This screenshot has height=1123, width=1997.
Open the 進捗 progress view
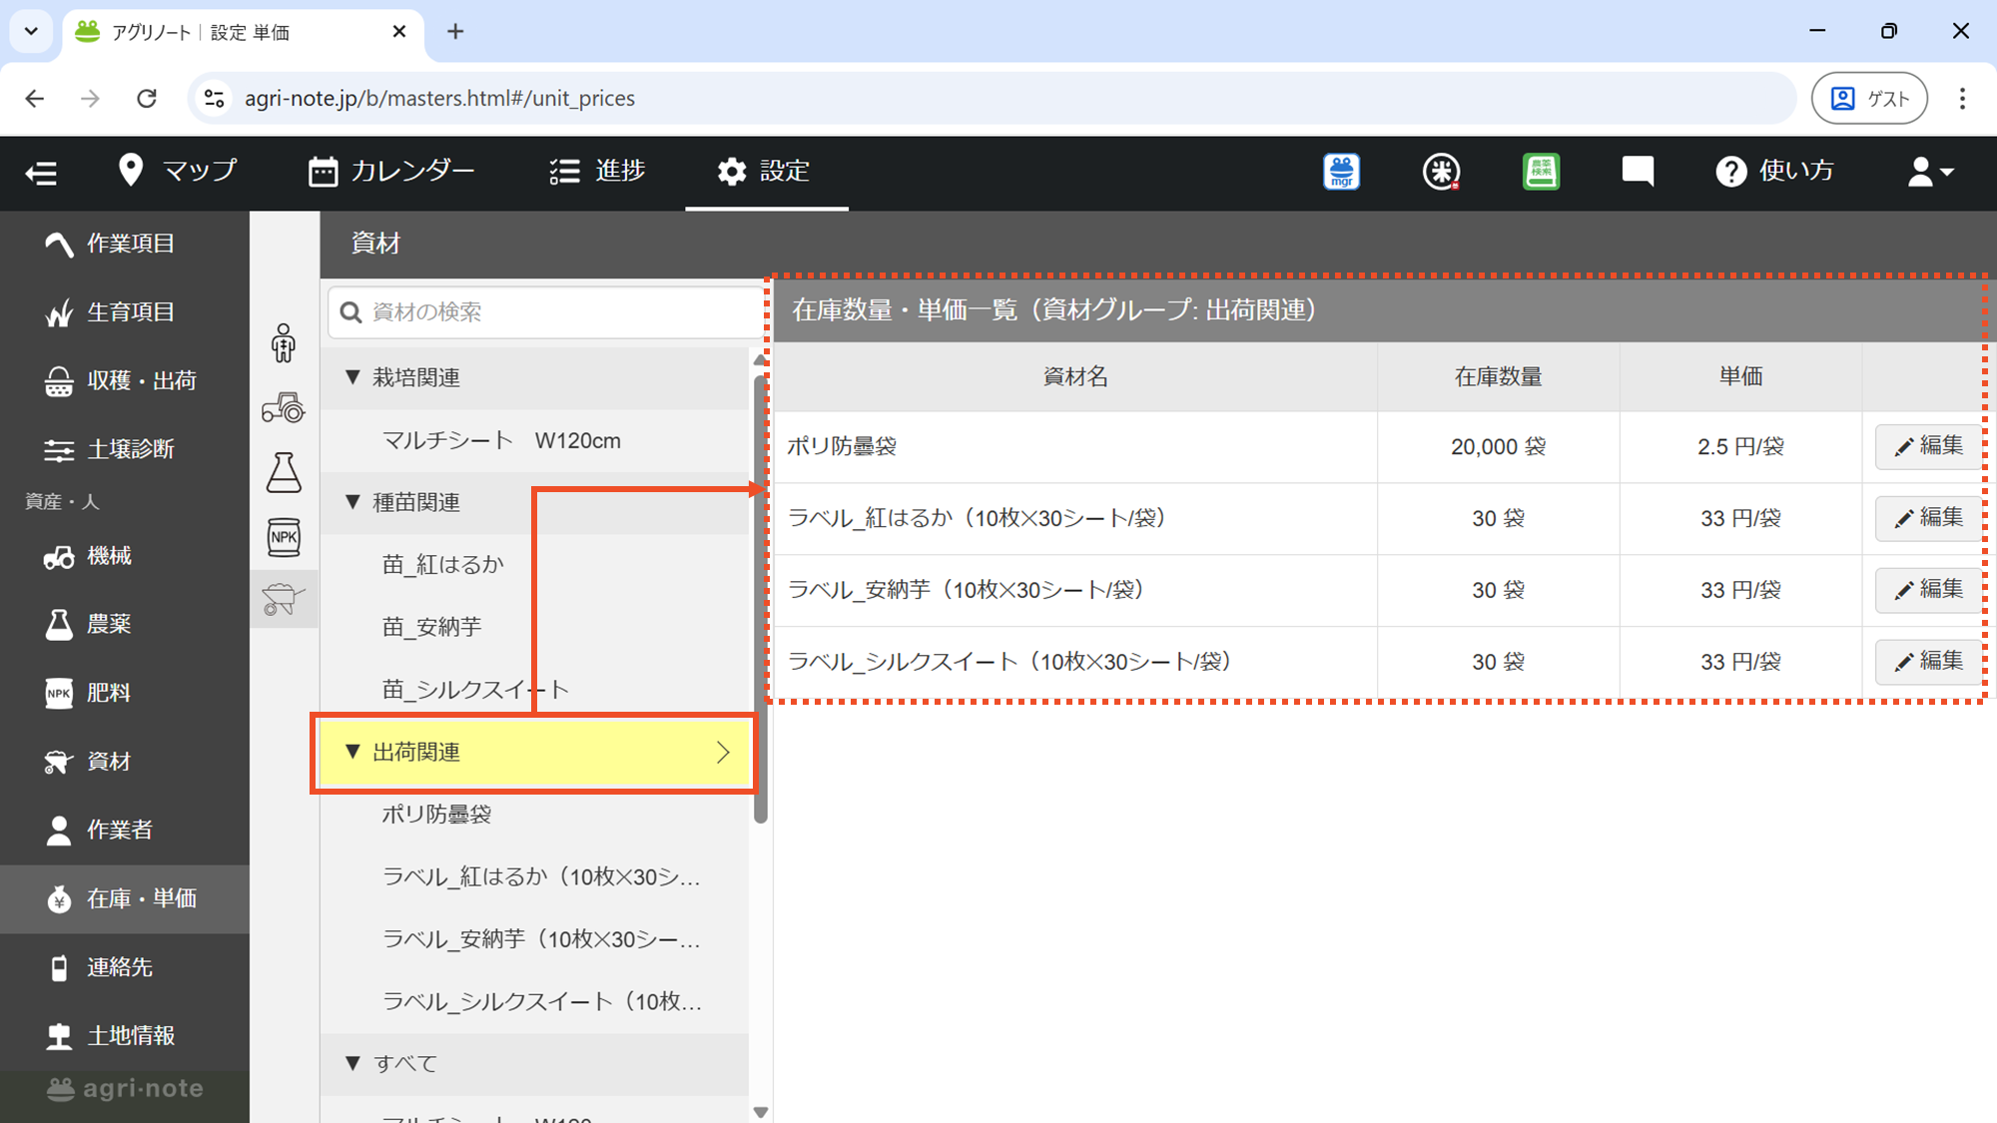(597, 171)
